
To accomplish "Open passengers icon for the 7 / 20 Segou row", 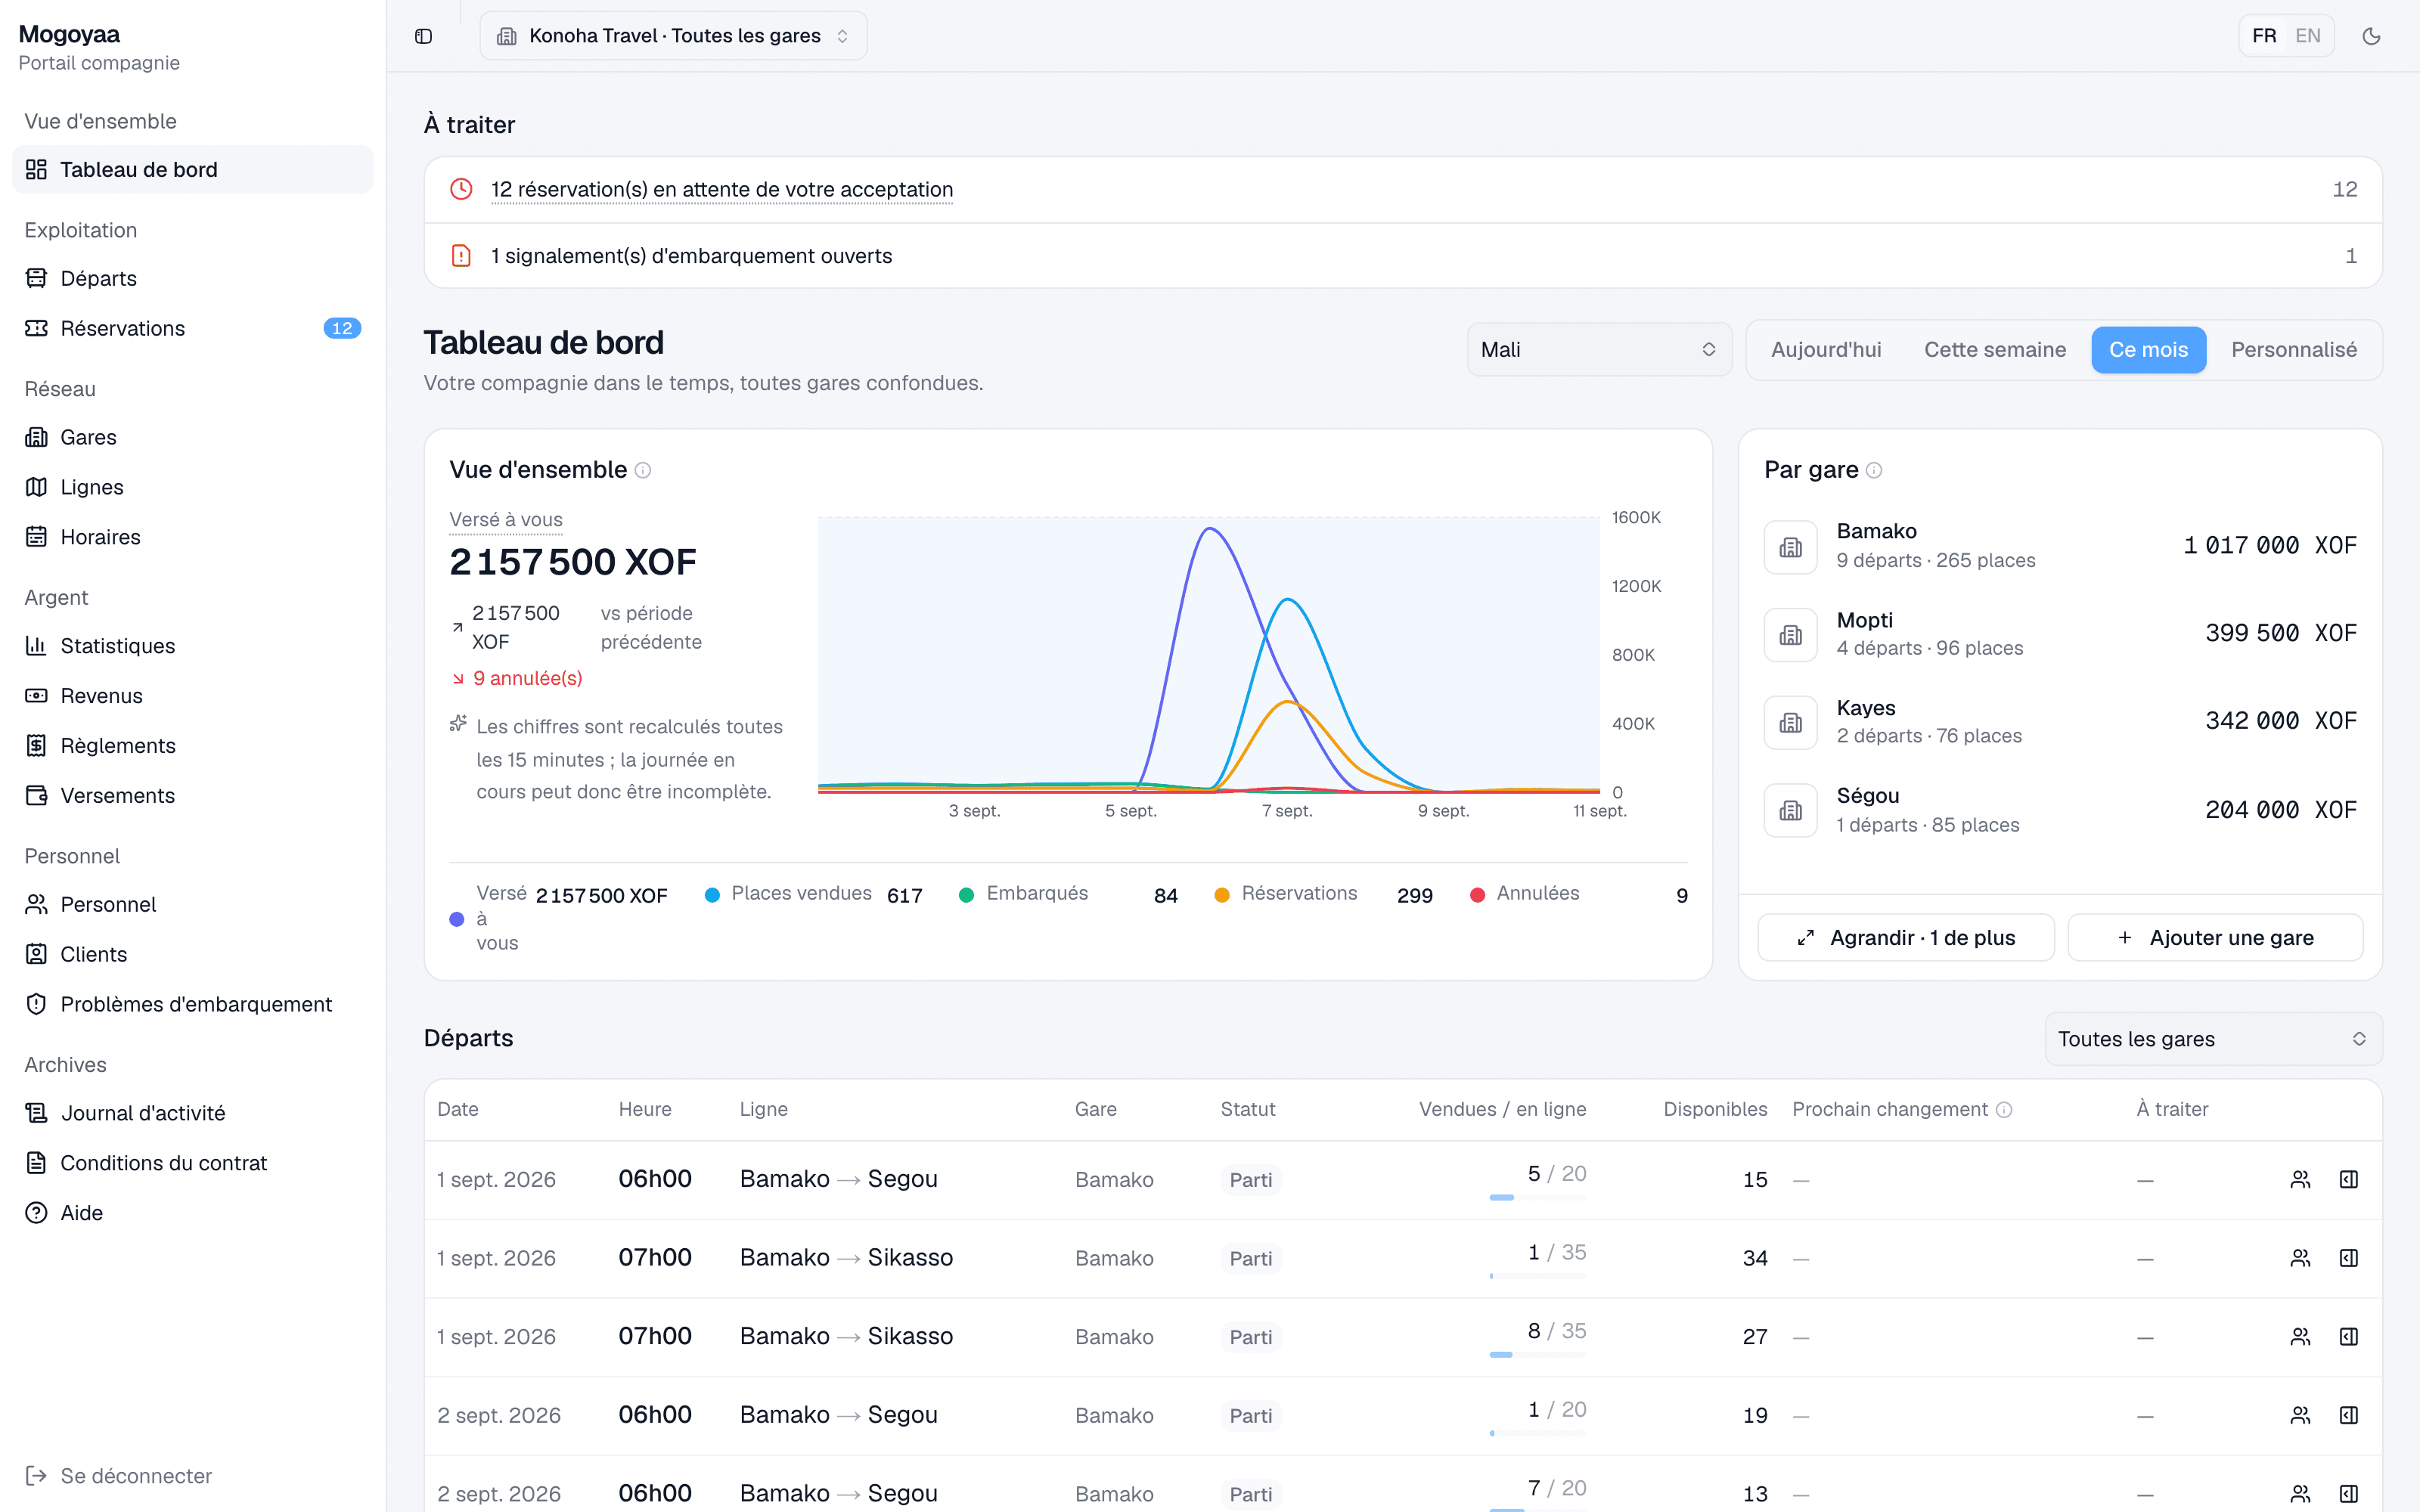I will coord(2300,1493).
